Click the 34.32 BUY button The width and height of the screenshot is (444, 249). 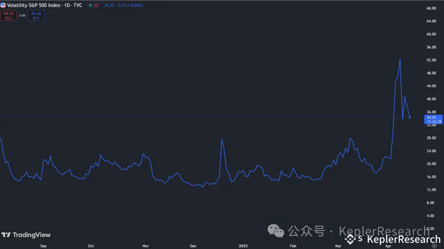(36, 16)
